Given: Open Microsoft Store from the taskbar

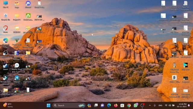Looking at the screenshot, I should click(122, 105).
